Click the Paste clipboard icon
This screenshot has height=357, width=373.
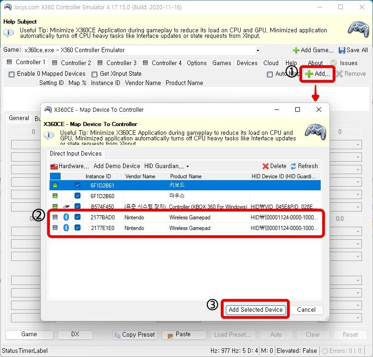tap(170, 335)
